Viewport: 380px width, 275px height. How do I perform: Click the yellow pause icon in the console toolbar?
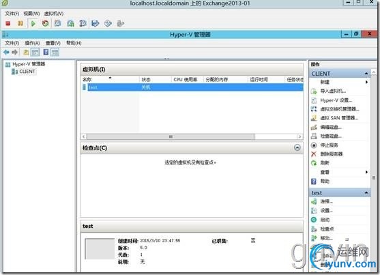click(x=20, y=23)
